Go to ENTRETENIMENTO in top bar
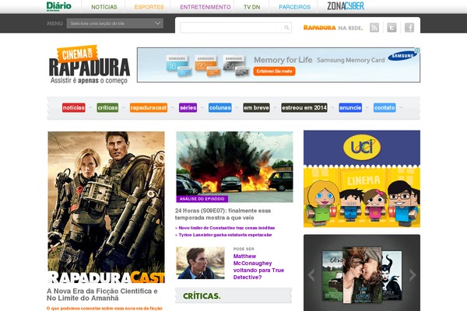Screen dimensions: 467x311 point(205,7)
